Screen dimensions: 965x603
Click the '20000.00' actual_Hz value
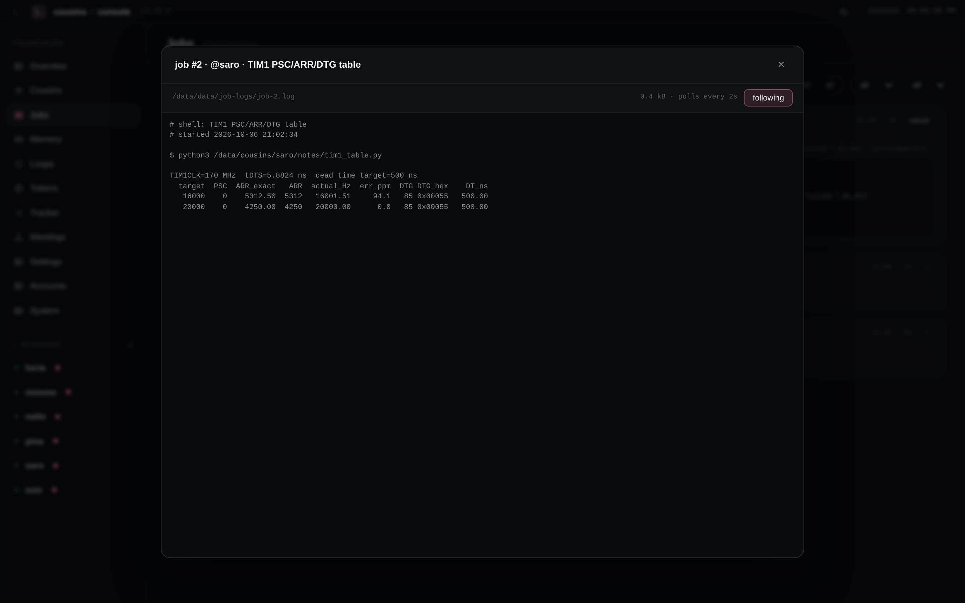pyautogui.click(x=333, y=207)
